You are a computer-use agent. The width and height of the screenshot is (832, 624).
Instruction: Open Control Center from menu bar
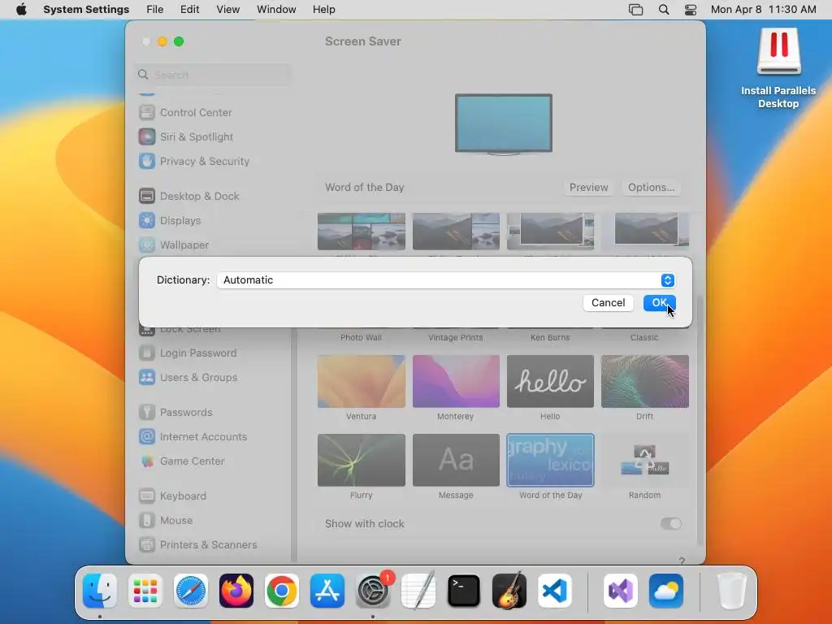(691, 10)
